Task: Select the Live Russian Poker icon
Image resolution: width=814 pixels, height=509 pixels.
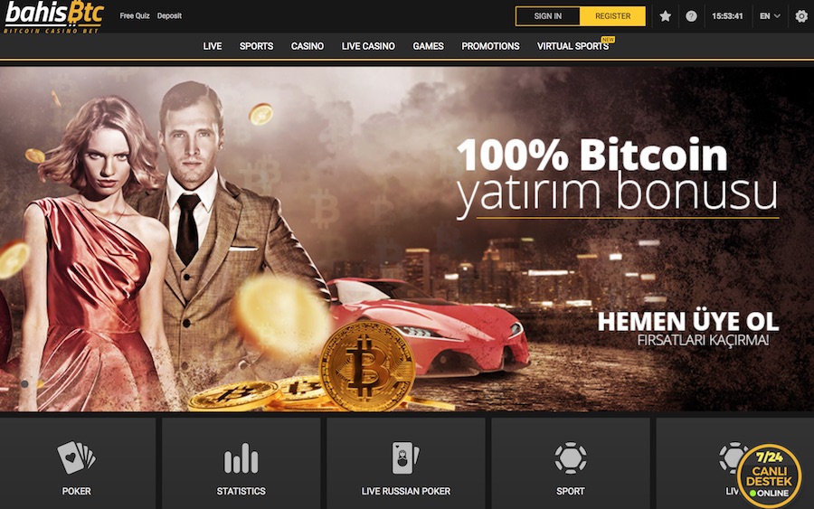Action: click(x=405, y=457)
